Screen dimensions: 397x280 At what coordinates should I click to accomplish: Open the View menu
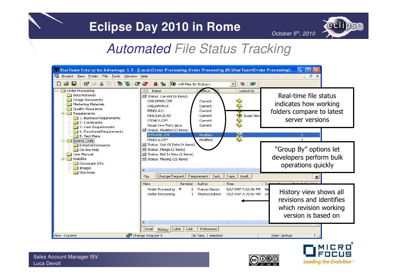[x=81, y=76]
